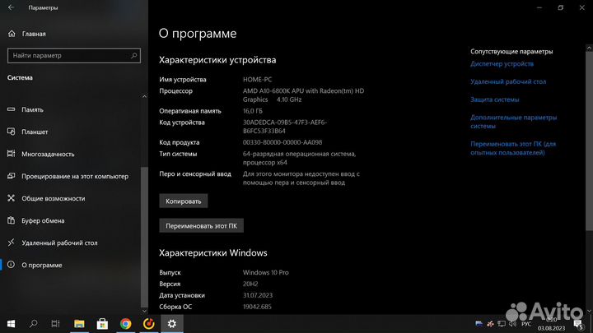Viewport: 593px width, 333px height.
Task: Open Microsoft Store from the taskbar
Action: point(102,324)
